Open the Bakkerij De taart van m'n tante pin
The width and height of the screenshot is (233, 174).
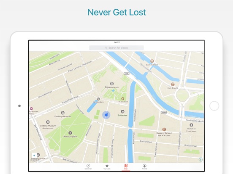pos(164,129)
